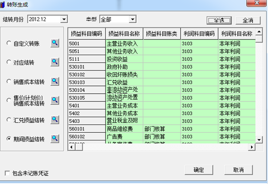
Task: Confirm with the 确定 button
Action: pyautogui.click(x=199, y=170)
